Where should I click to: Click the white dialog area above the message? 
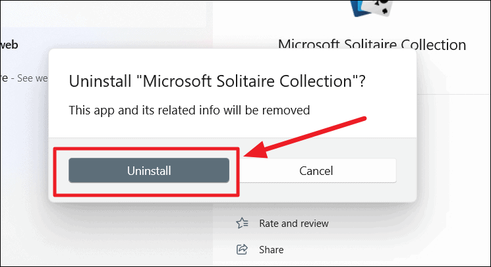pyautogui.click(x=233, y=61)
